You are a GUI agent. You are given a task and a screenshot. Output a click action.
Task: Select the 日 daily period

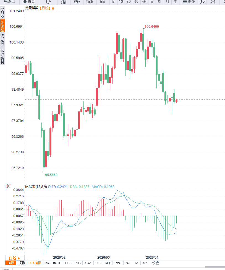[152, 2]
